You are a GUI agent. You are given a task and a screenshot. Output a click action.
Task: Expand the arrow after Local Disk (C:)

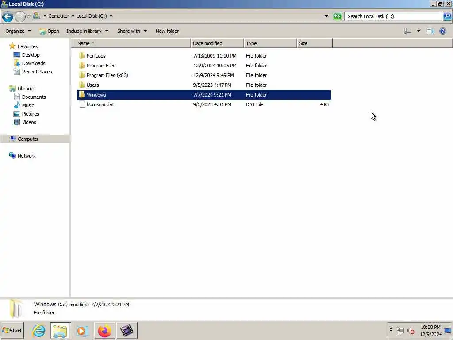(111, 16)
